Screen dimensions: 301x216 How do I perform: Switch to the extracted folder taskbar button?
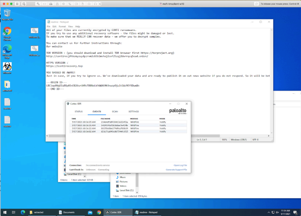tap(42, 212)
